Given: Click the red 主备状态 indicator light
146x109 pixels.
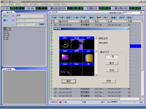Looking at the screenshot, I should 60,102.
